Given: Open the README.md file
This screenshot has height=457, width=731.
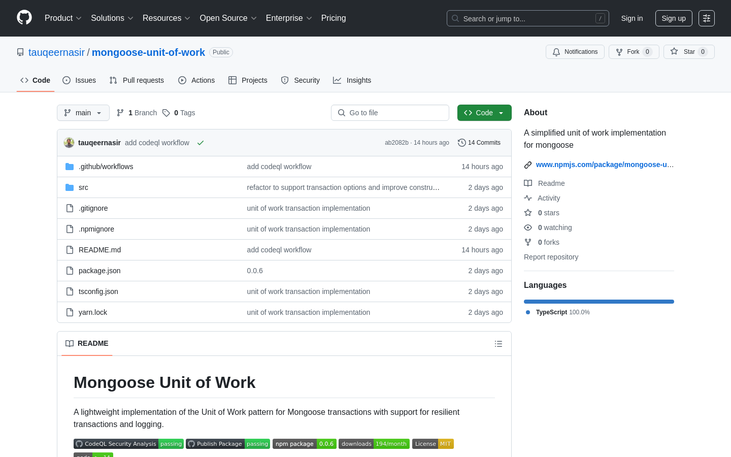Looking at the screenshot, I should tap(99, 250).
